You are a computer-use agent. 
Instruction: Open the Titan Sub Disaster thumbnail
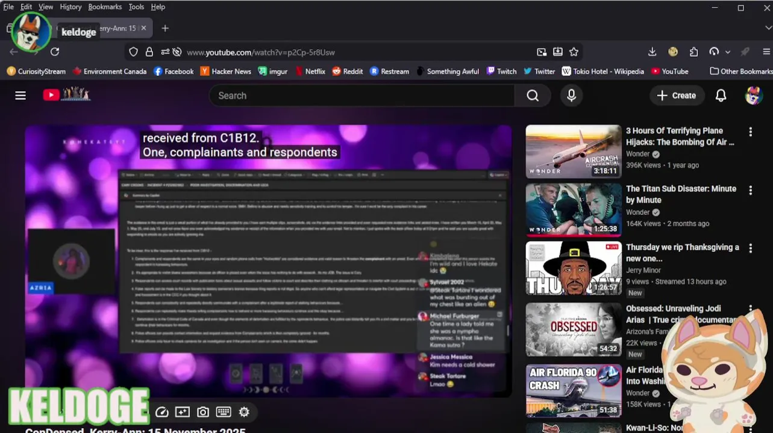click(x=574, y=210)
